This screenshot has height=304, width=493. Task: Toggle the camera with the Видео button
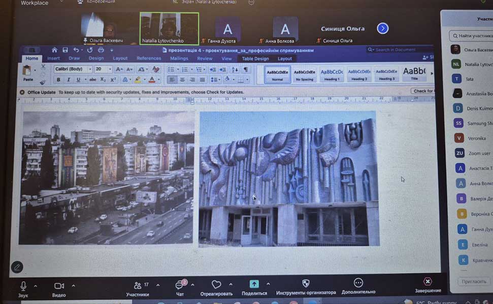(59, 287)
